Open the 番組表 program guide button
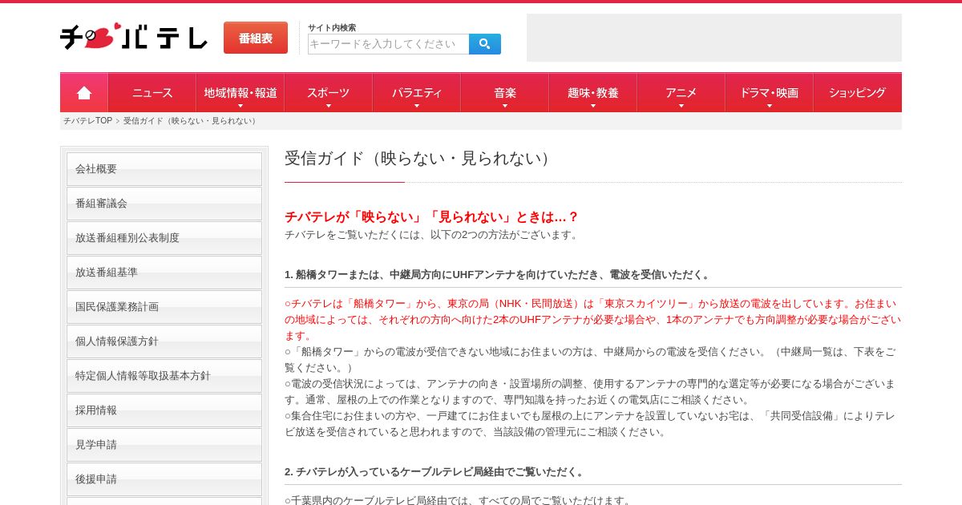 click(x=256, y=38)
